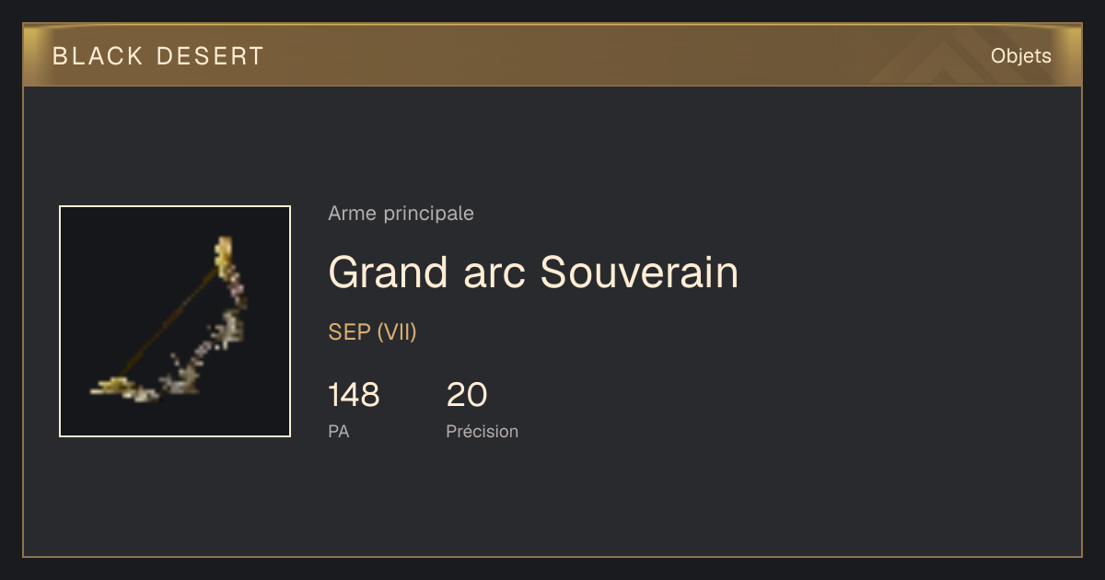Click the 148 attack value
This screenshot has width=1105, height=580.
point(354,395)
